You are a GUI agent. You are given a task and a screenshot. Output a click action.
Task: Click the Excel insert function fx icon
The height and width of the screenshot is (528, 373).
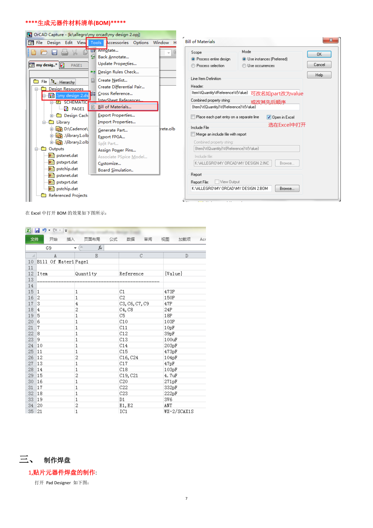100,248
